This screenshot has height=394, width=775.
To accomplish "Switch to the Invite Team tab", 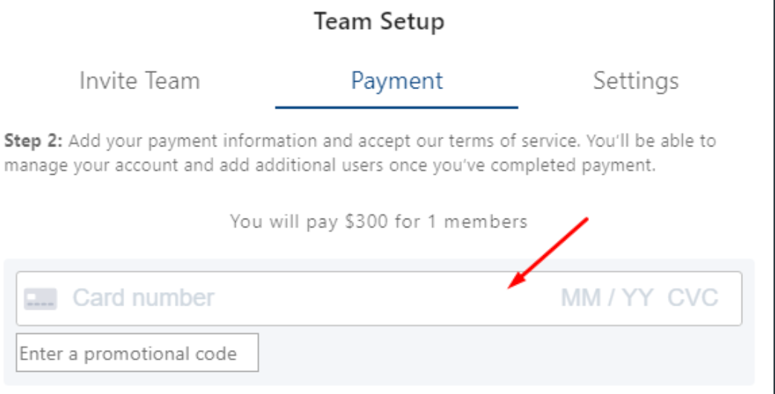I will pyautogui.click(x=139, y=80).
